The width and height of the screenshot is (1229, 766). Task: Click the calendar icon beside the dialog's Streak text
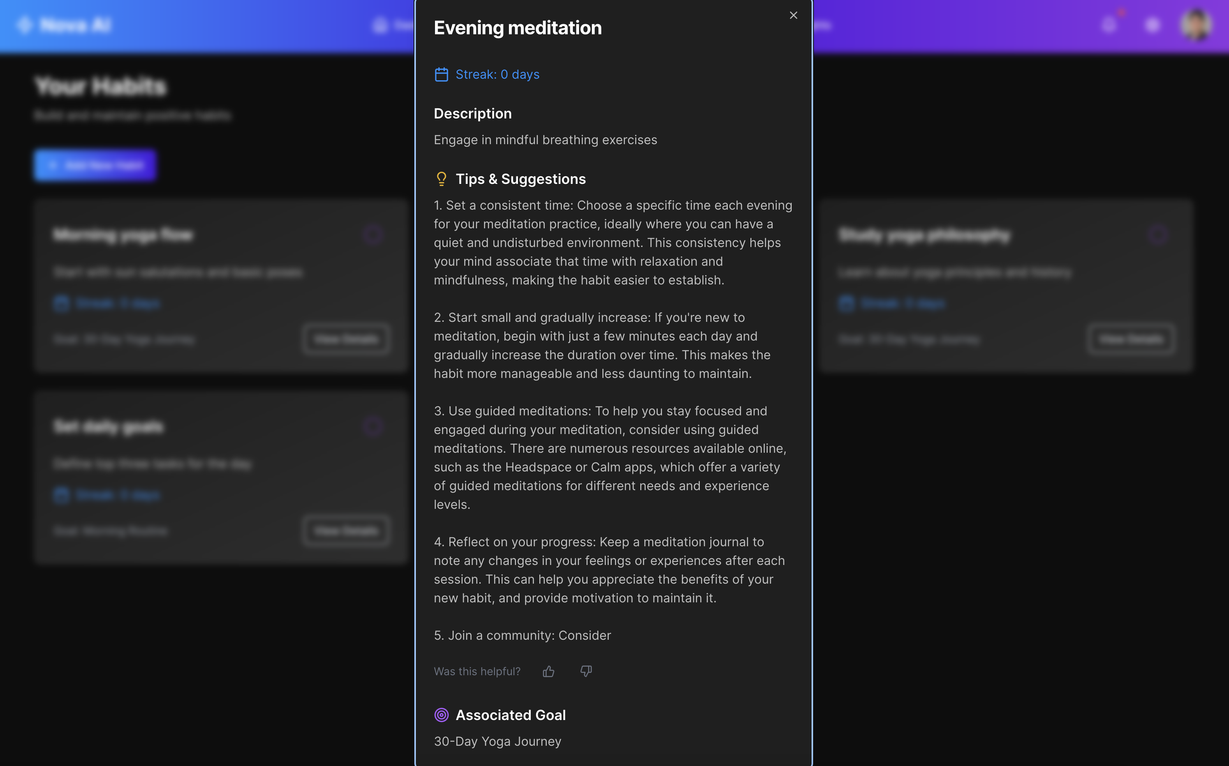[441, 74]
